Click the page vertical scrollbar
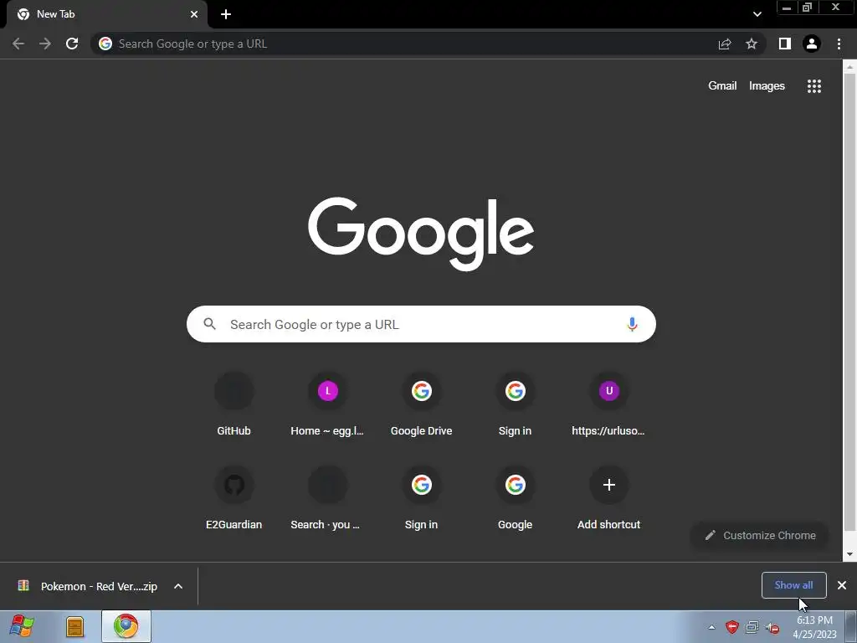 pyautogui.click(x=849, y=301)
